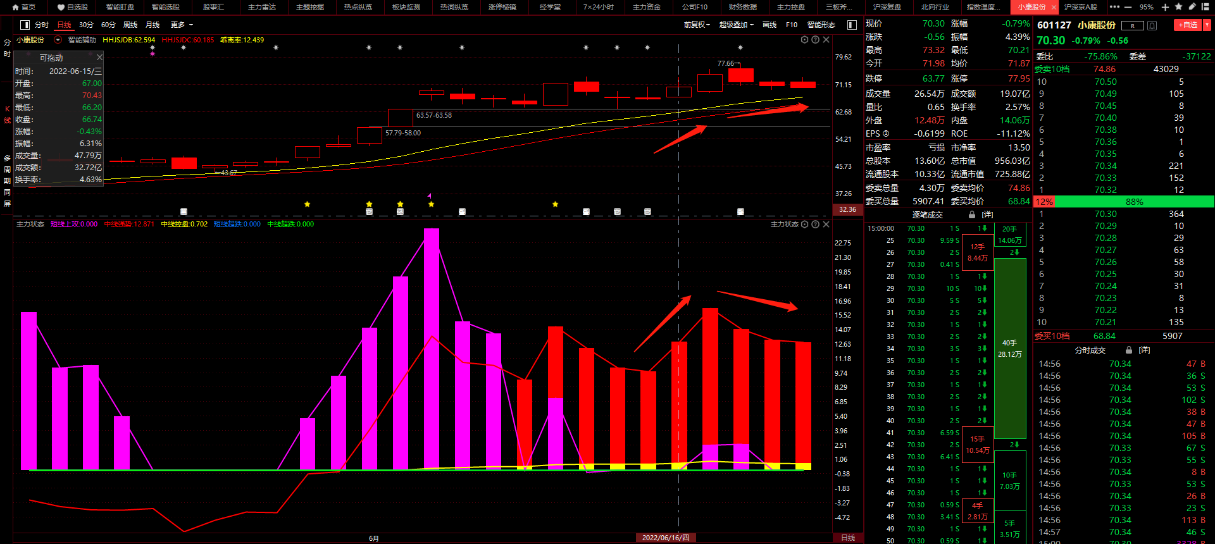Click the 2022/06/16/四 date label on axis
This screenshot has width=1215, height=544.
click(x=666, y=538)
